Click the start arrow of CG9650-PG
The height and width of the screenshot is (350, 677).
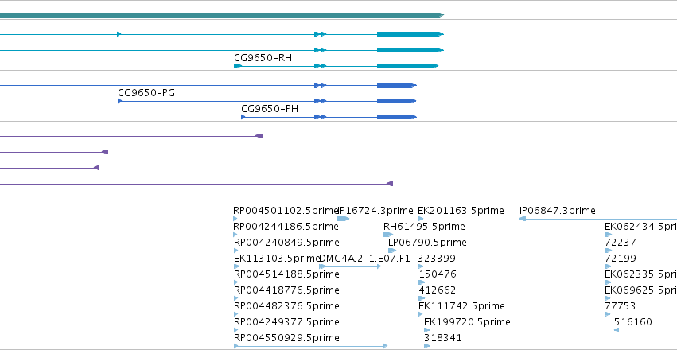click(x=120, y=101)
